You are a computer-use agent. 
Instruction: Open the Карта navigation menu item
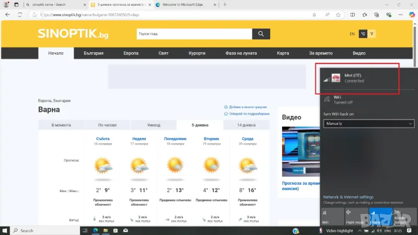coord(283,53)
